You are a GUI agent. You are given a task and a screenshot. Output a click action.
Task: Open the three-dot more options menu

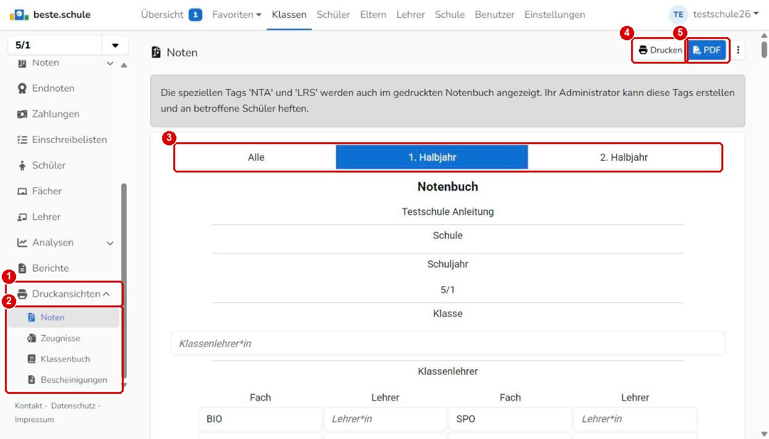coord(737,50)
